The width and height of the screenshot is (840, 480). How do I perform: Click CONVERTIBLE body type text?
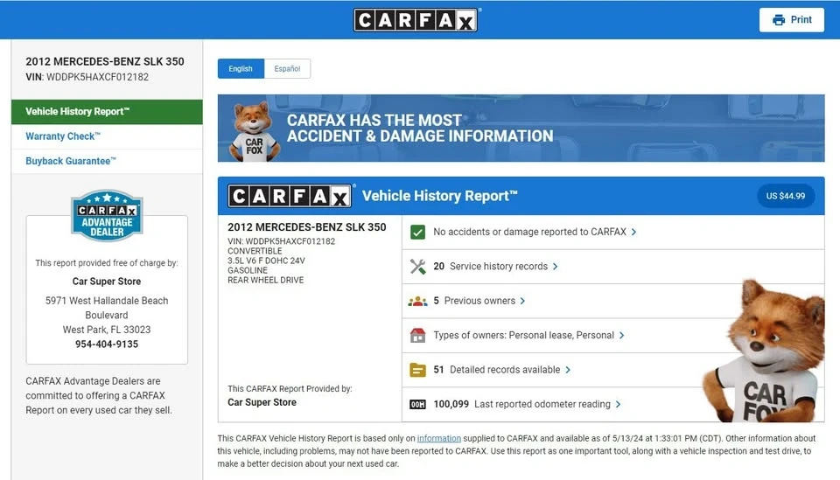tap(255, 251)
